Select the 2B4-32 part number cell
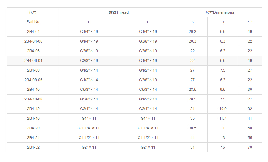Viewport: 268px width, 162px height. (33, 147)
